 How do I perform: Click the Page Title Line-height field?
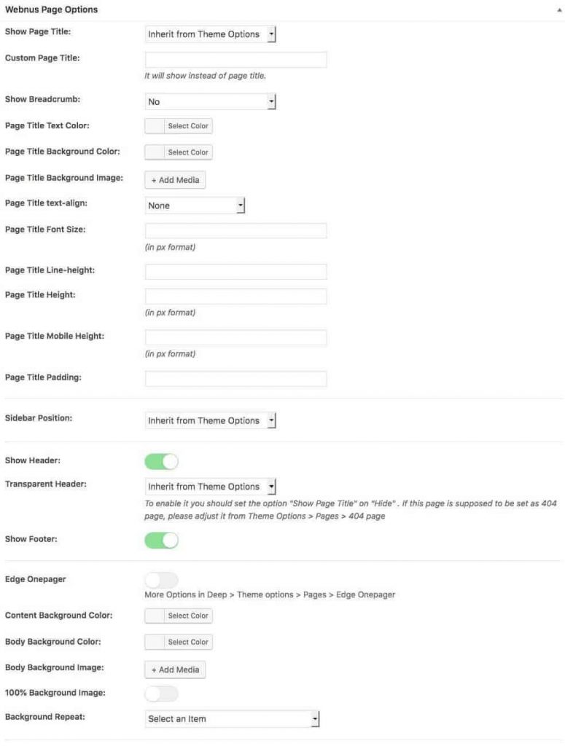point(235,272)
